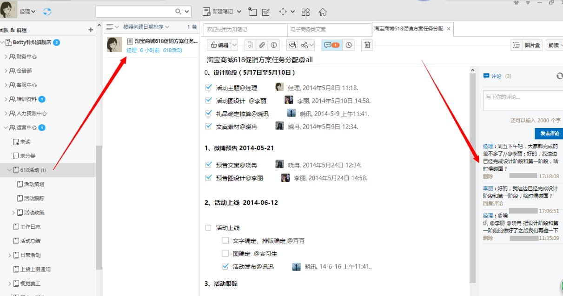Collapse the Betty针织旗舰店 group
This screenshot has height=296, width=563.
pos(2,43)
